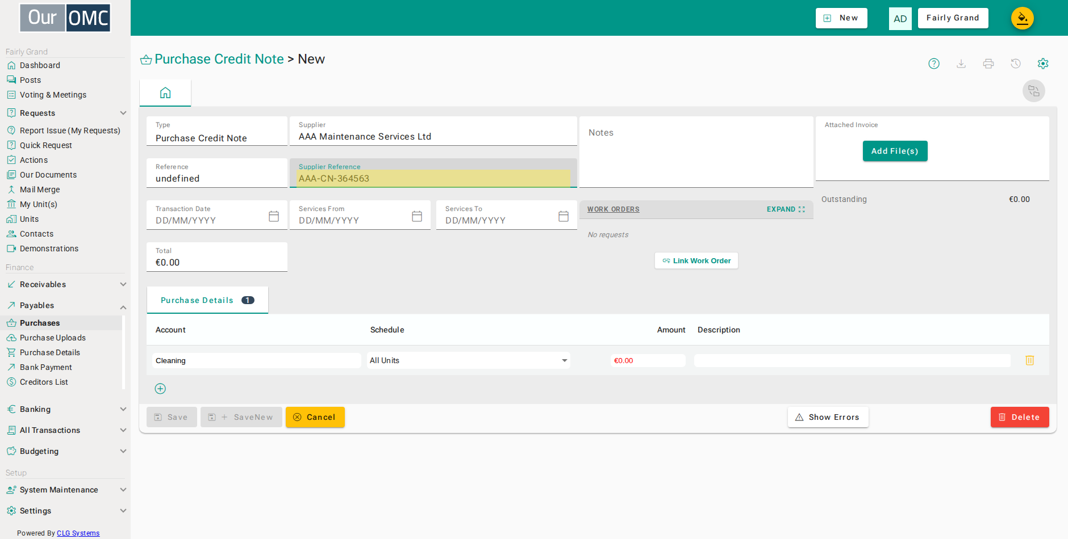Click the Our OMC logo
This screenshot has height=539, width=1068.
65,18
